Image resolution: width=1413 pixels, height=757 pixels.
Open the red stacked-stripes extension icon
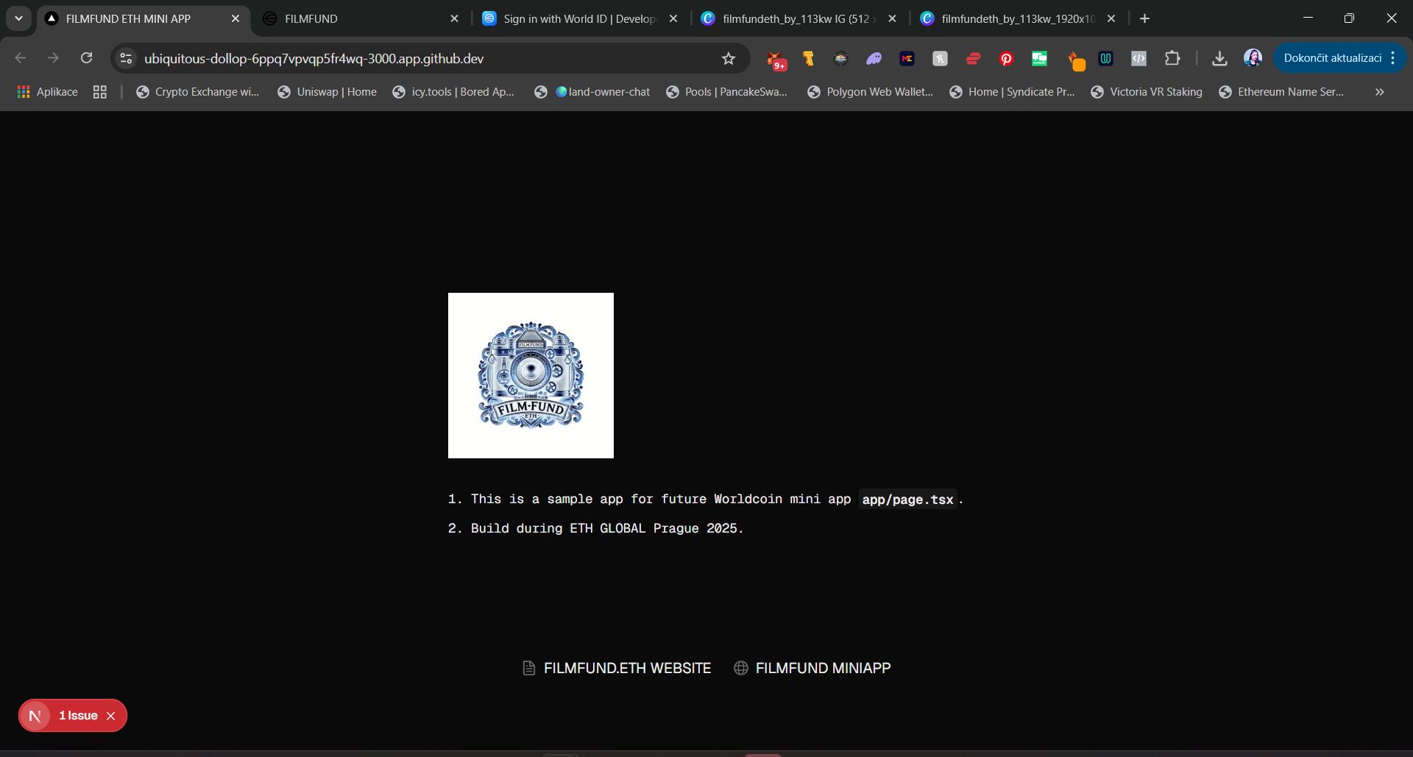(x=973, y=59)
